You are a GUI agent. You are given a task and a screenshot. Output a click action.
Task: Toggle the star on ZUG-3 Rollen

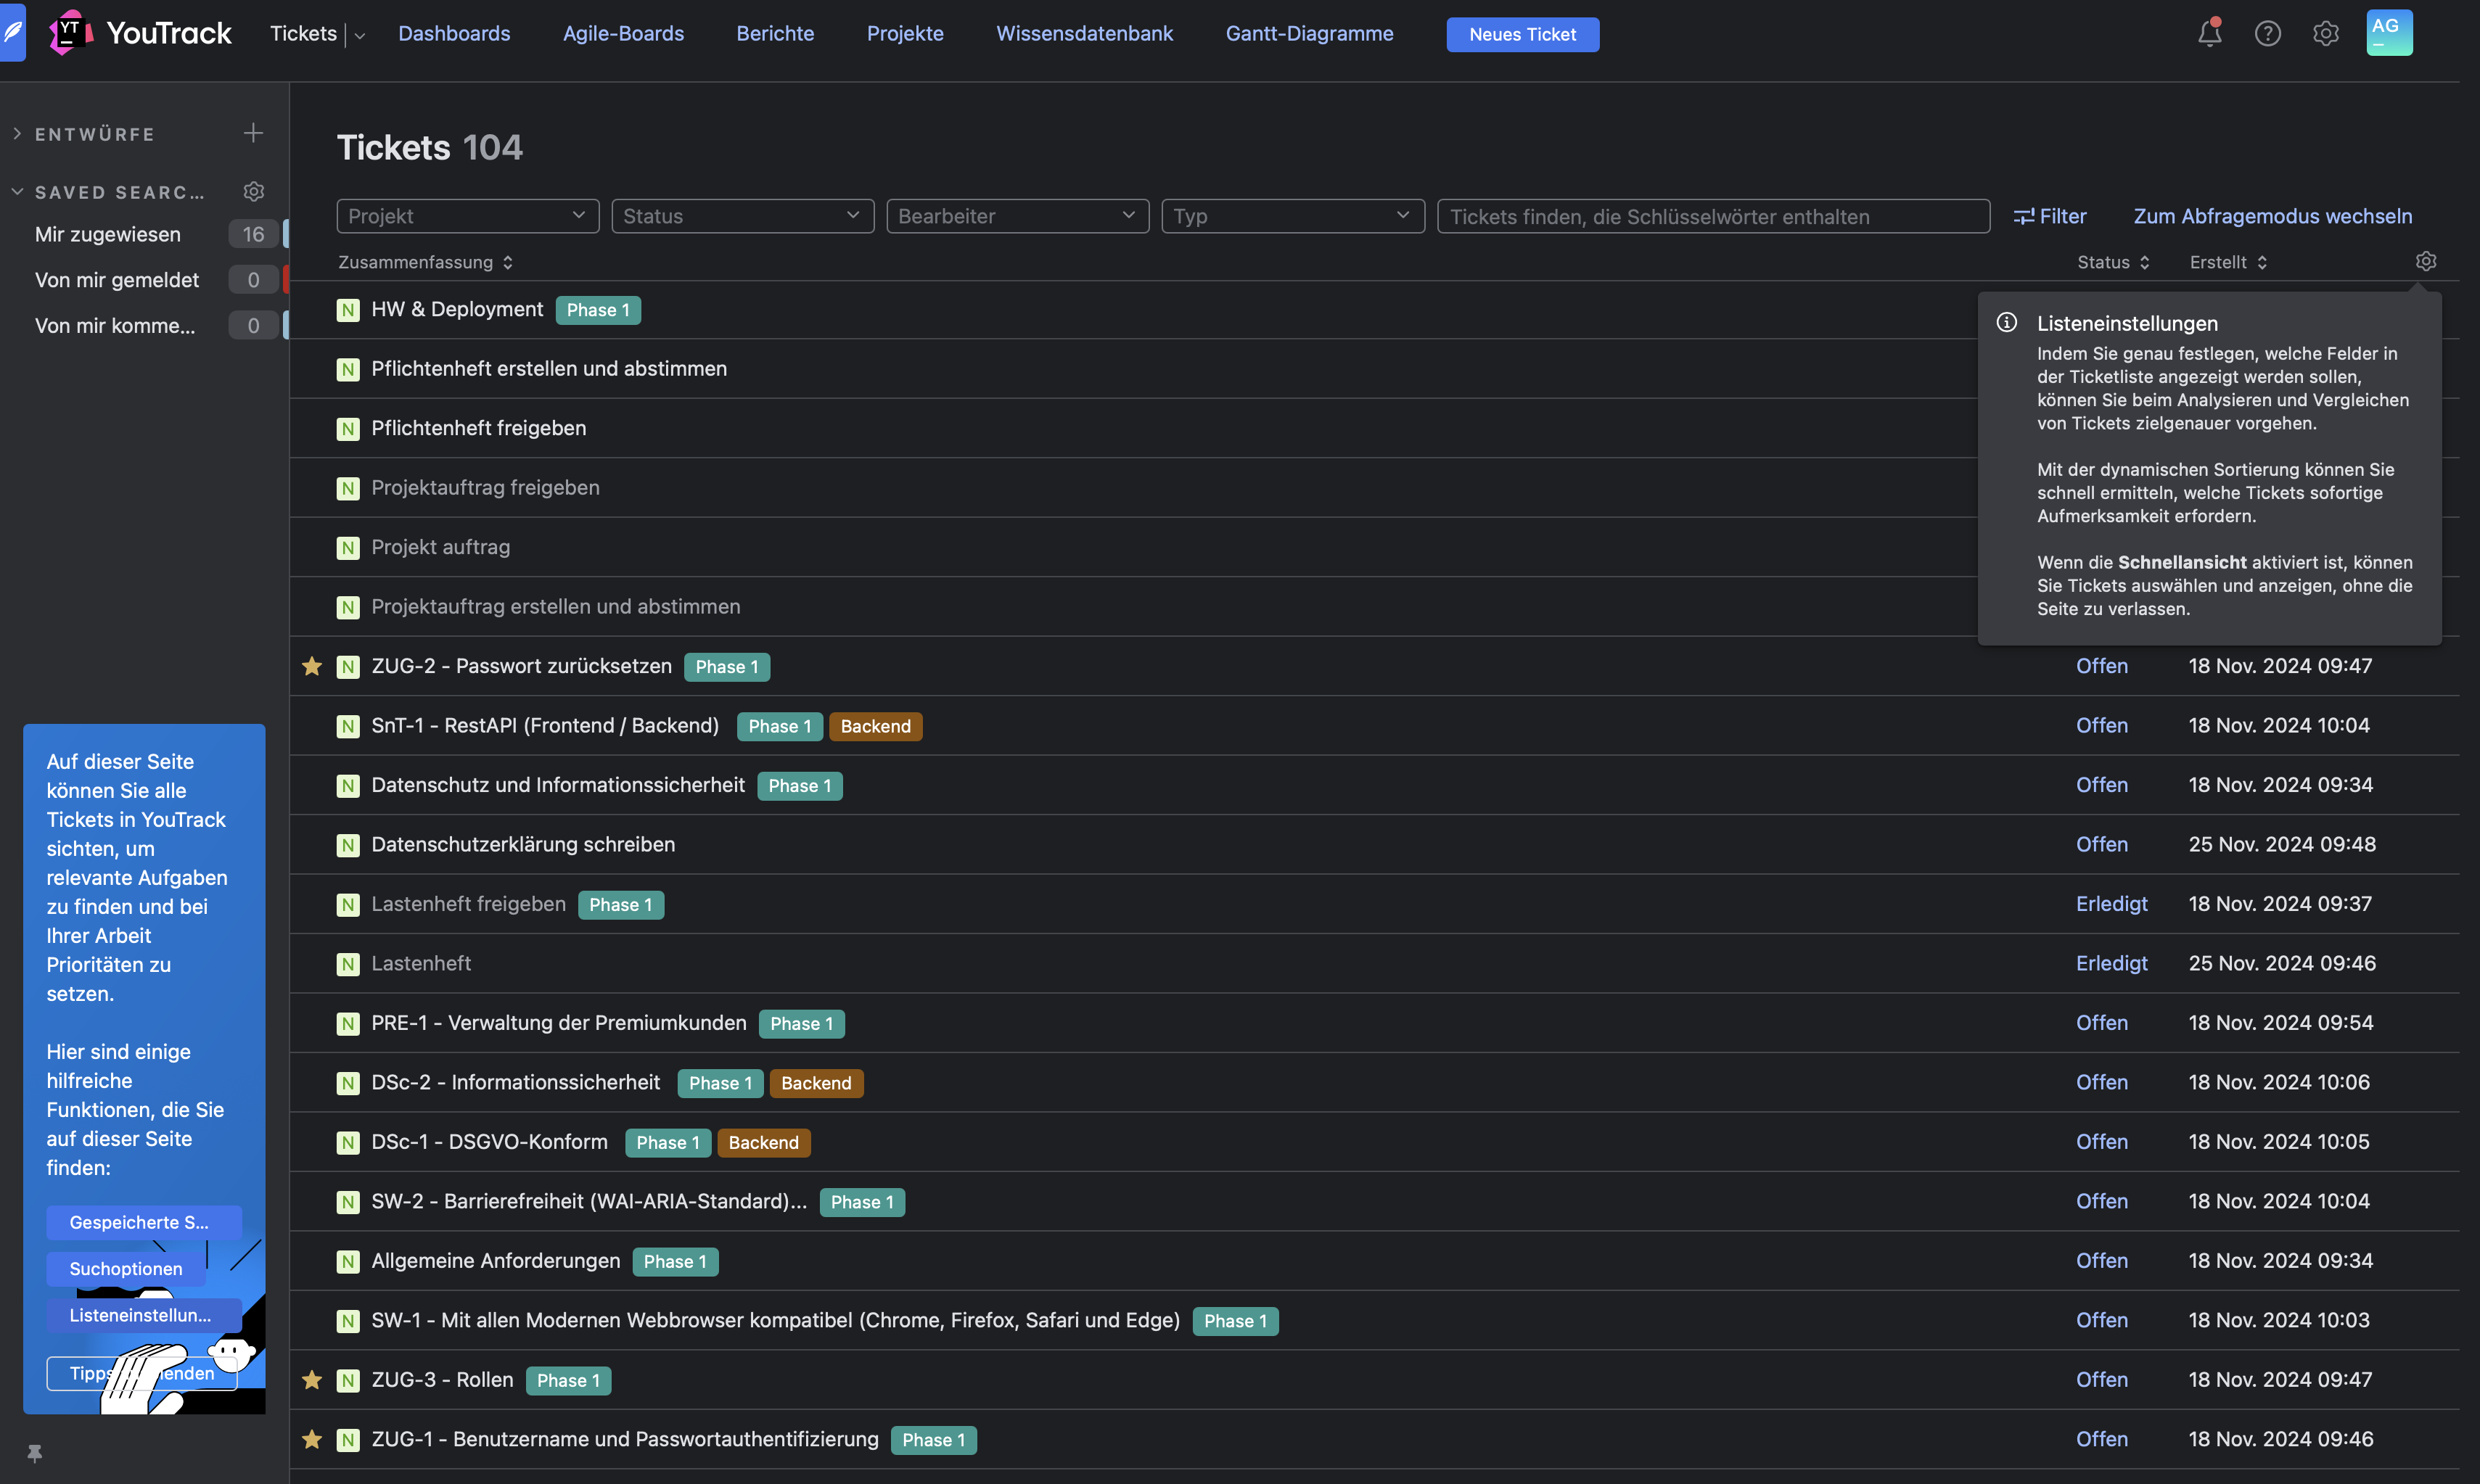pos(312,1380)
